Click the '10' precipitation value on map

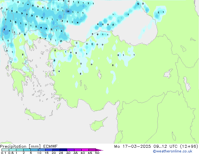pos(68,11)
